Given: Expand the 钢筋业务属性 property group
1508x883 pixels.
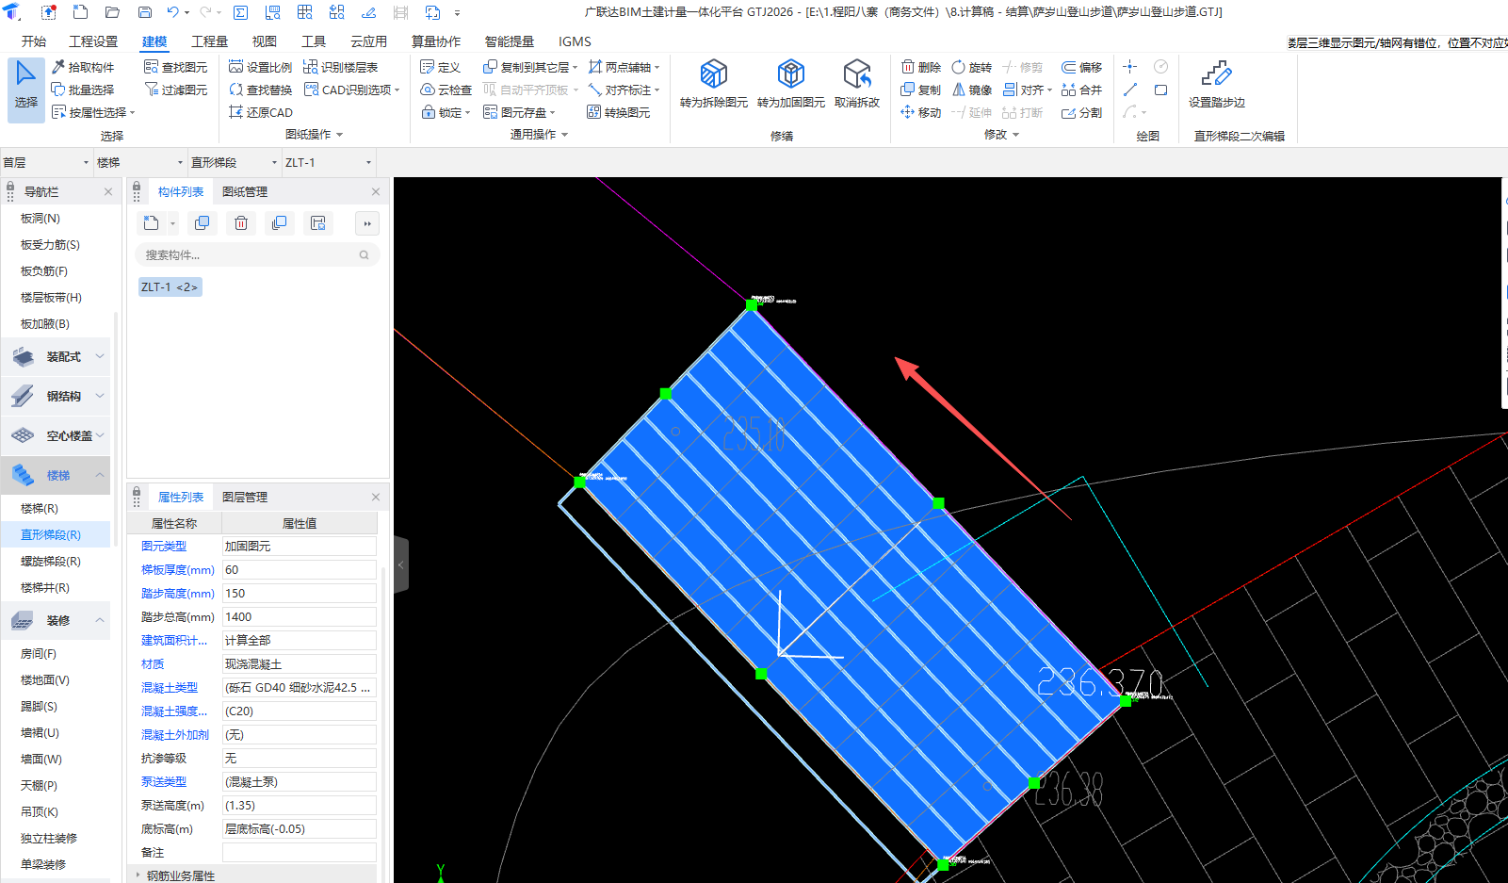Looking at the screenshot, I should pyautogui.click(x=138, y=875).
